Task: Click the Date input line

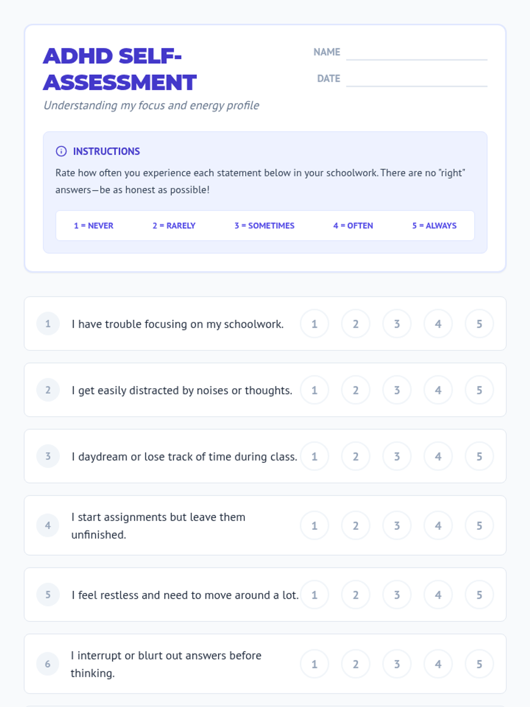Action: pos(416,79)
